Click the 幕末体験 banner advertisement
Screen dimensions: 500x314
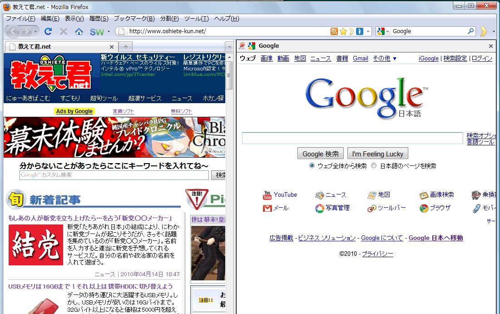(114, 137)
